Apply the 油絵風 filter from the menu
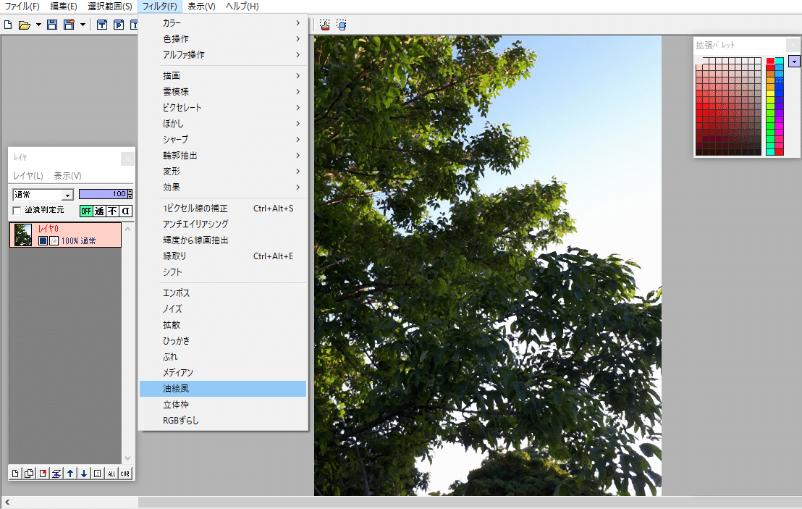This screenshot has height=509, width=802. click(176, 389)
